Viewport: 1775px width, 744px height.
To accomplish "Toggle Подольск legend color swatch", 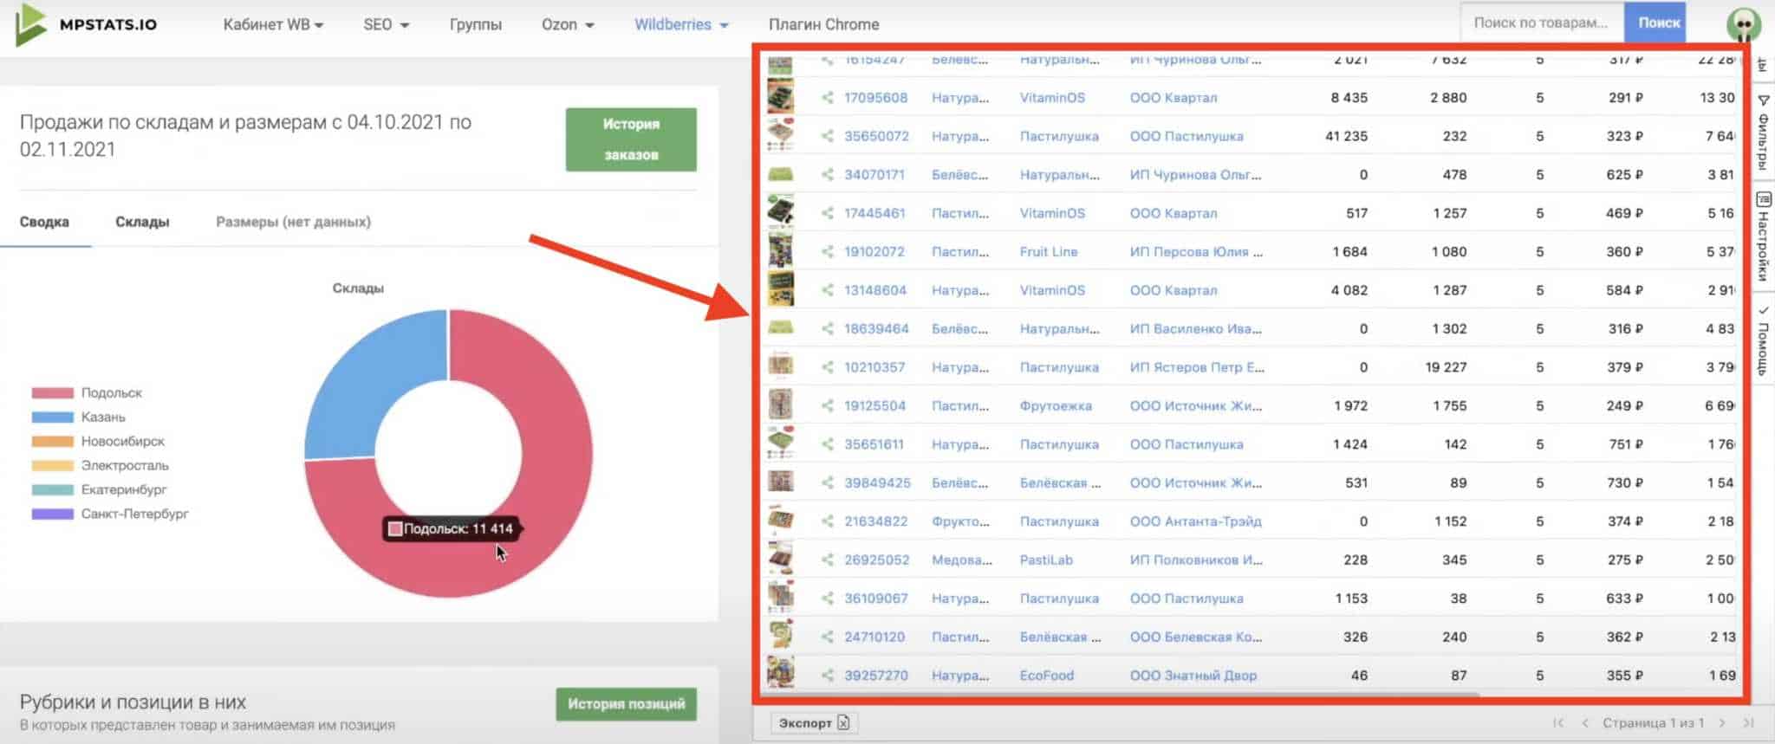I will coord(53,393).
